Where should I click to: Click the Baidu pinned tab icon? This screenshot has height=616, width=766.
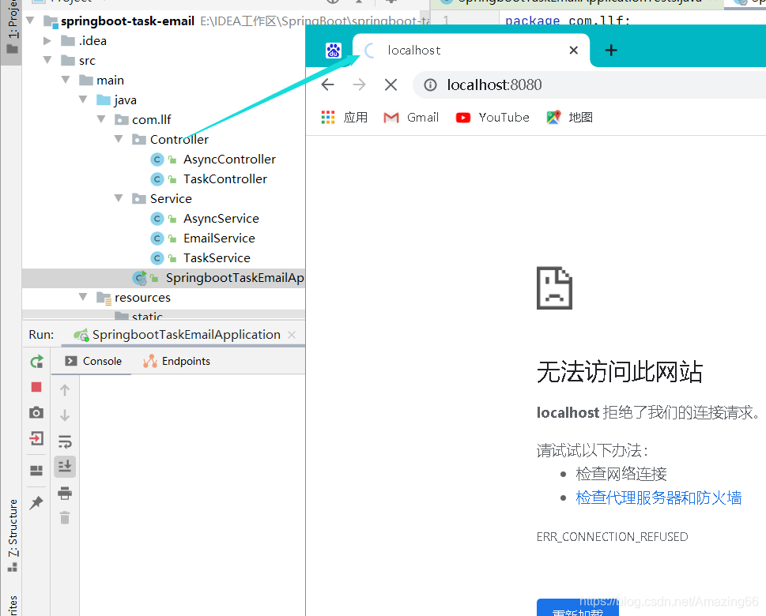pos(334,50)
